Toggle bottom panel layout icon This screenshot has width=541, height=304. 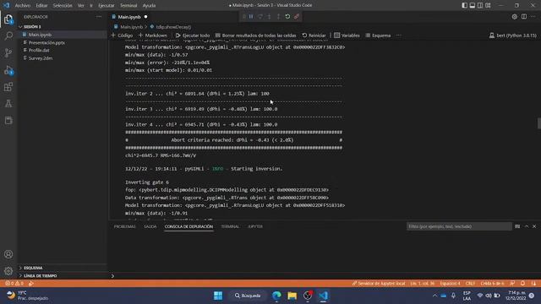(x=473, y=5)
